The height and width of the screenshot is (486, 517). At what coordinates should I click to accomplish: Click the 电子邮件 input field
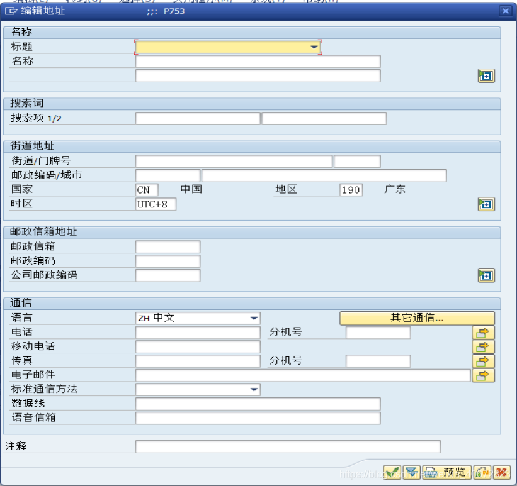[303, 375]
